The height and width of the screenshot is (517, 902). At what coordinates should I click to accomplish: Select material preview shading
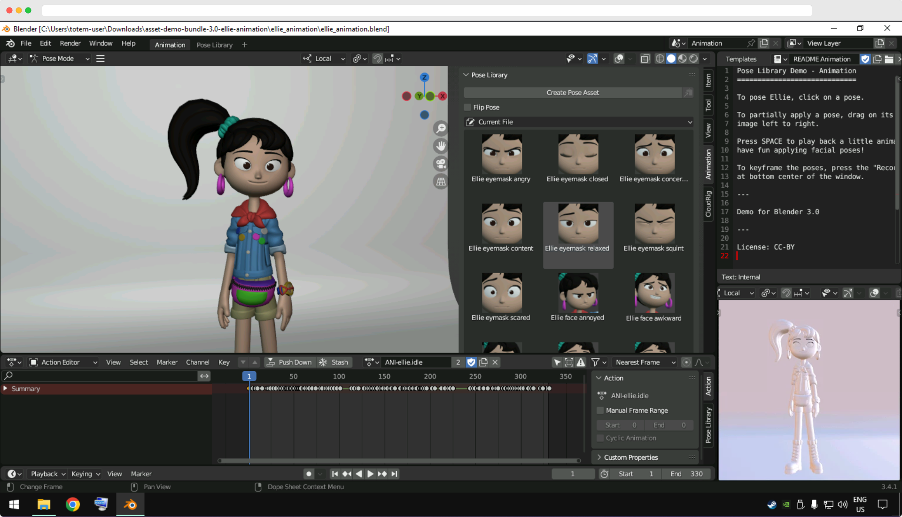(x=682, y=59)
